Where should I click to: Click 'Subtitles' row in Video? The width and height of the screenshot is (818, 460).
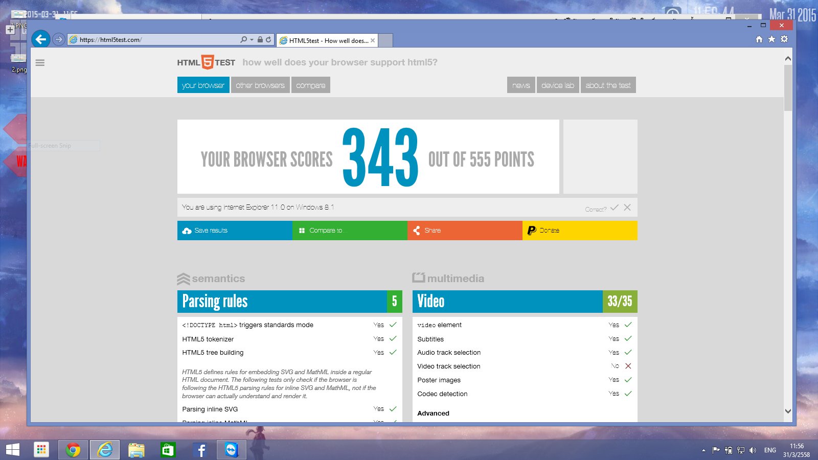click(525, 339)
